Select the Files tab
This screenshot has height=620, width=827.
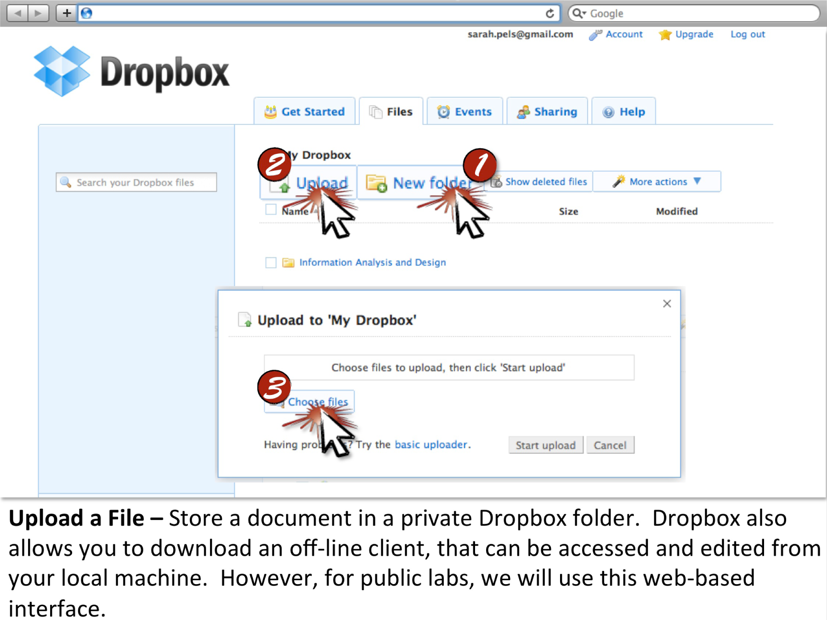point(391,112)
